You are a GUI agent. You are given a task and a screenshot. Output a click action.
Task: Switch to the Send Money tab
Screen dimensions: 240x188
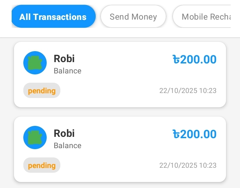(x=133, y=17)
